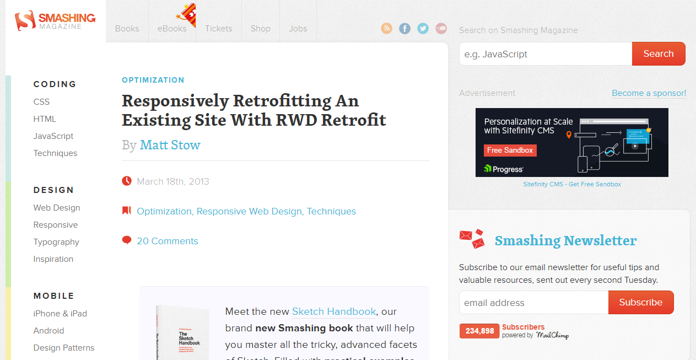Click the newsletter envelope icon in header
The width and height of the screenshot is (696, 360).
coord(441,29)
